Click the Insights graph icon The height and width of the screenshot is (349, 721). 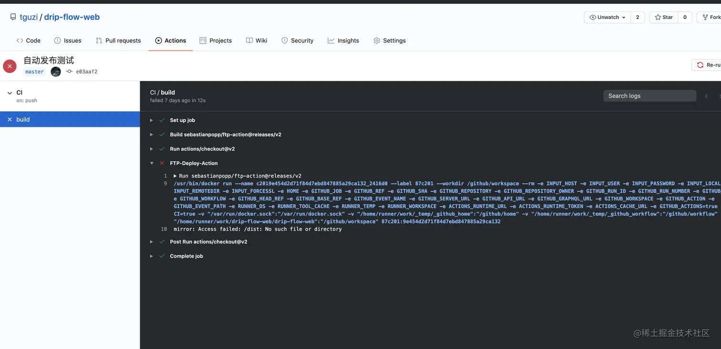[331, 40]
